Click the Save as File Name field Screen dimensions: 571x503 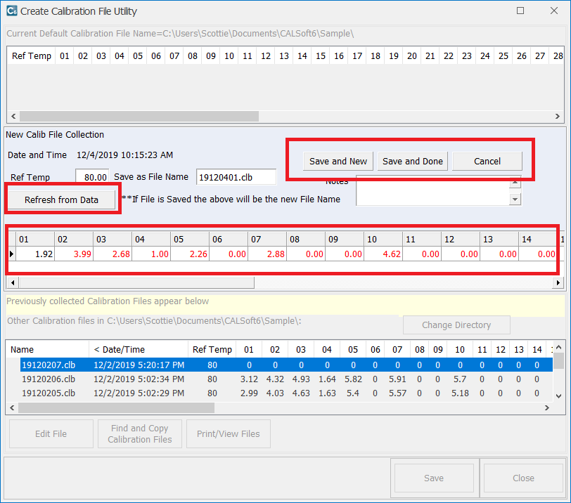[236, 177]
